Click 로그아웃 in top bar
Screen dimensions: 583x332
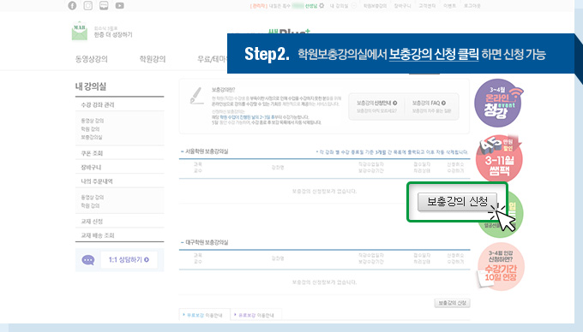(472, 6)
